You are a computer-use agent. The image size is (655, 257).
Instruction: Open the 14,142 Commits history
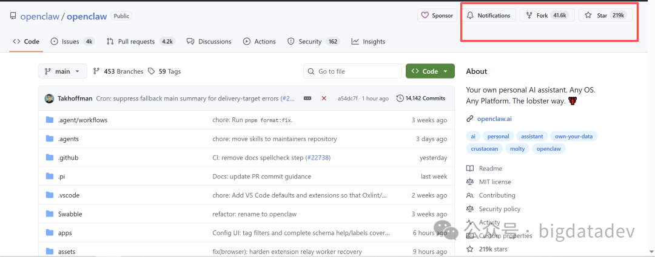pos(421,99)
